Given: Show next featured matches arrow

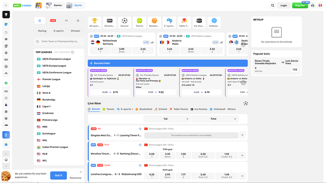Looking at the screenshot, I should (243, 44).
